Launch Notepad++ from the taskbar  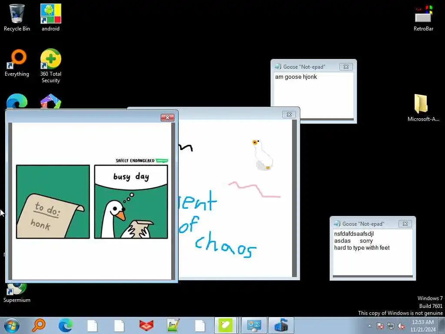pos(173,325)
